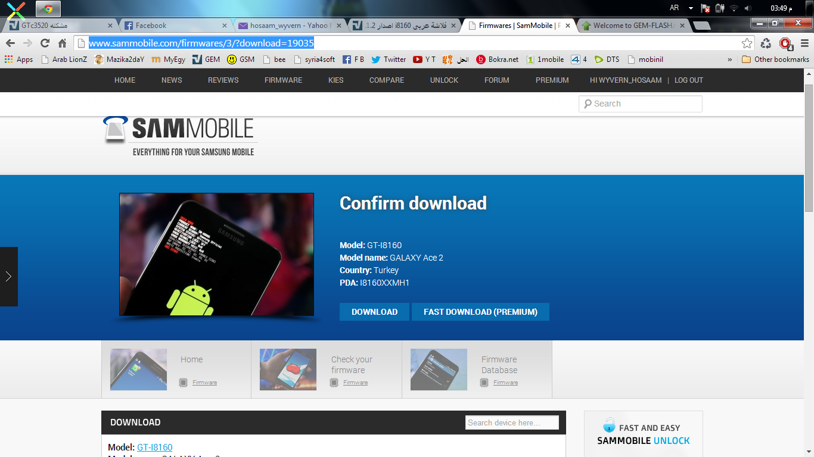Viewport: 814px width, 457px height.
Task: Expand the dark side panel arrow
Action: point(8,277)
